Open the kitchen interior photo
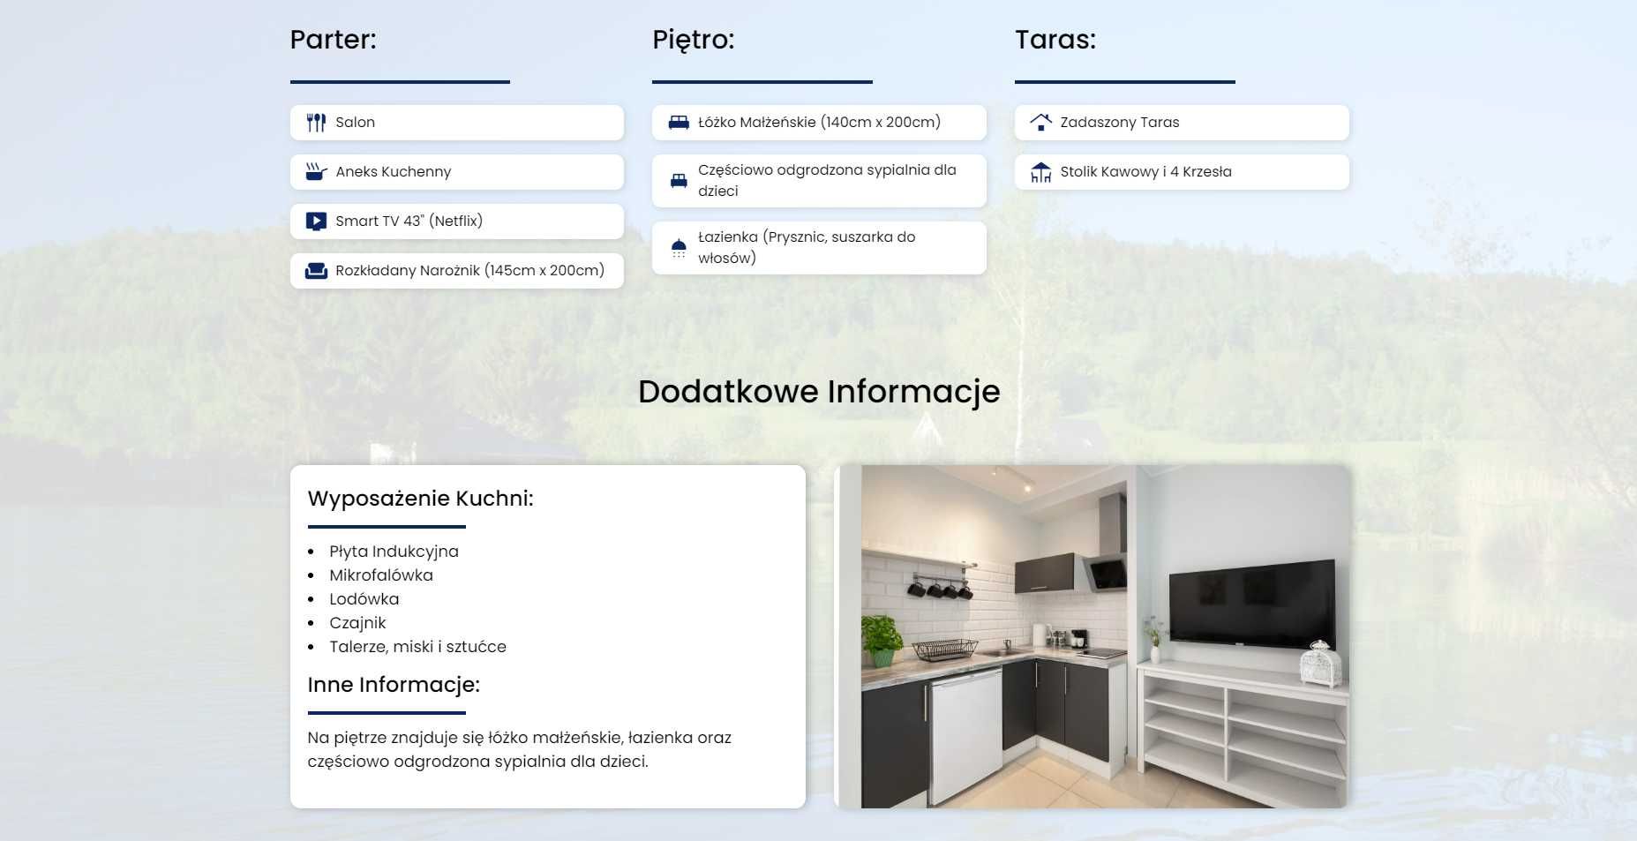 pyautogui.click(x=1093, y=636)
